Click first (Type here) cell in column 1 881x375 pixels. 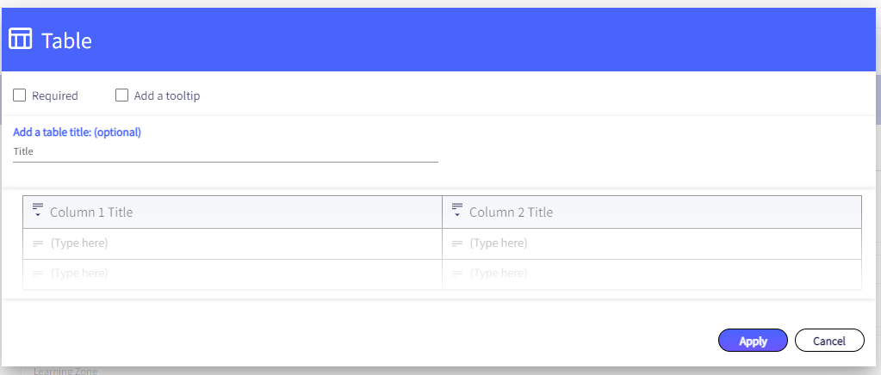point(233,243)
